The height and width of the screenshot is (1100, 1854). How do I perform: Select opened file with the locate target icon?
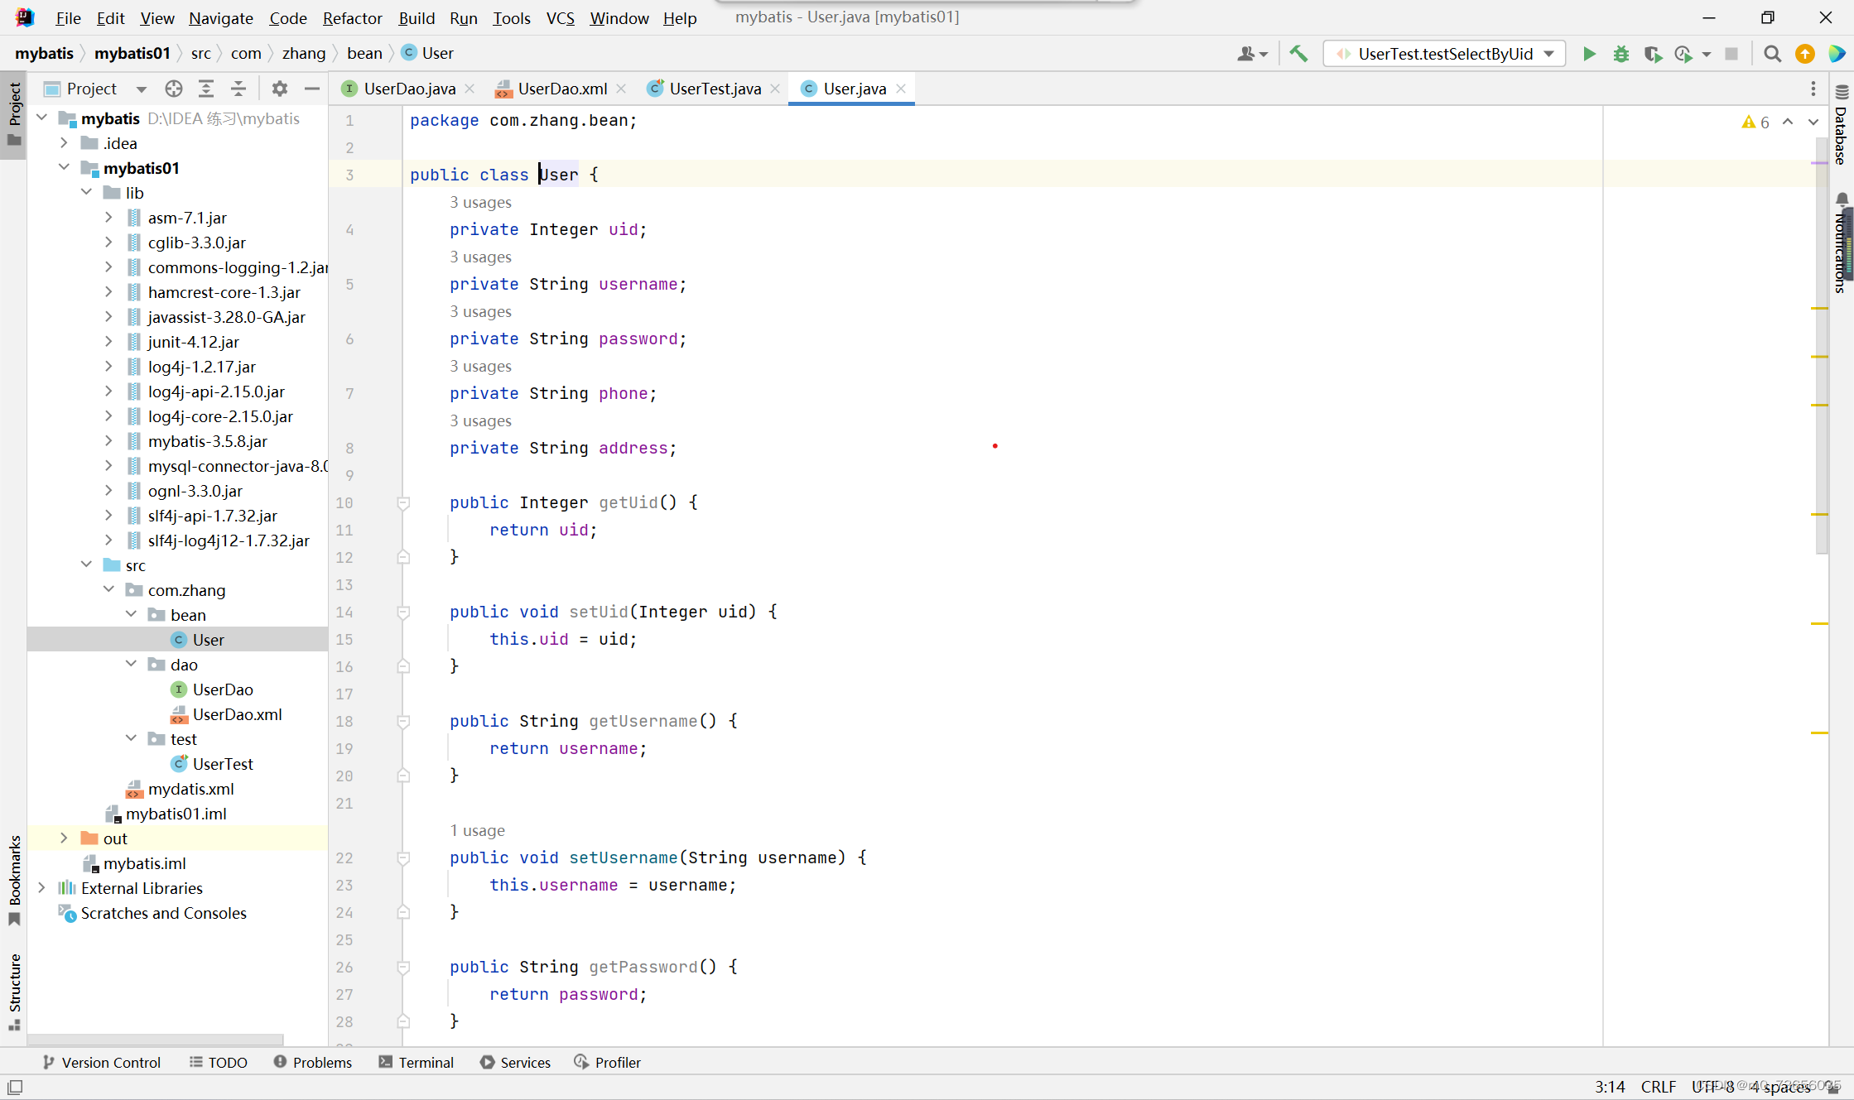173,89
